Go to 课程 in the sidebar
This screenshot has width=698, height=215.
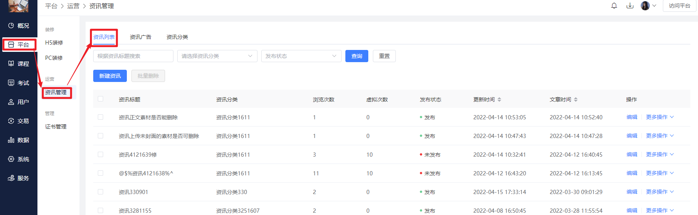[x=19, y=64]
